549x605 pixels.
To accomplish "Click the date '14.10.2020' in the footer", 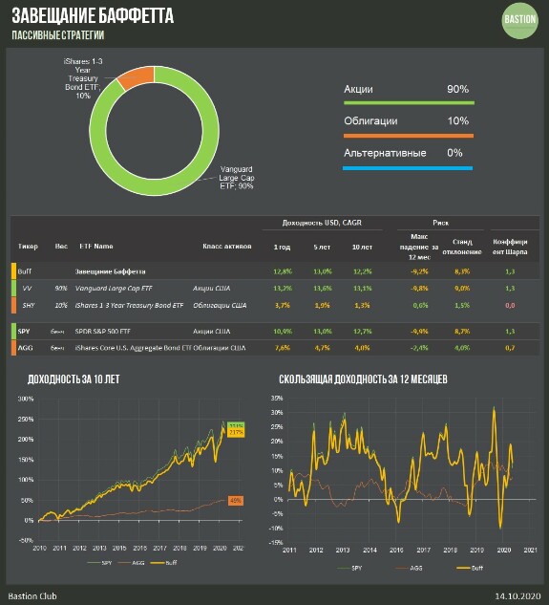I will 517,596.
